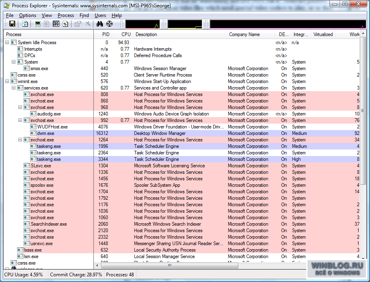Open the Help menu
Viewport: 370px width, 282px height.
point(117,15)
